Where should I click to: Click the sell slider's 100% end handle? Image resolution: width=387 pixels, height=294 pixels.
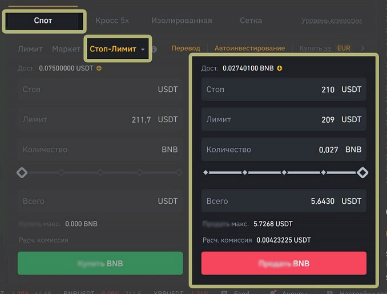362,172
